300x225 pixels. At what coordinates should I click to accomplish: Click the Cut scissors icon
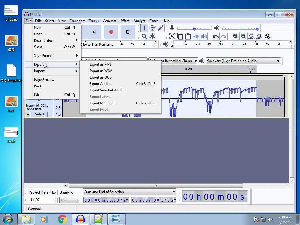tap(172, 36)
